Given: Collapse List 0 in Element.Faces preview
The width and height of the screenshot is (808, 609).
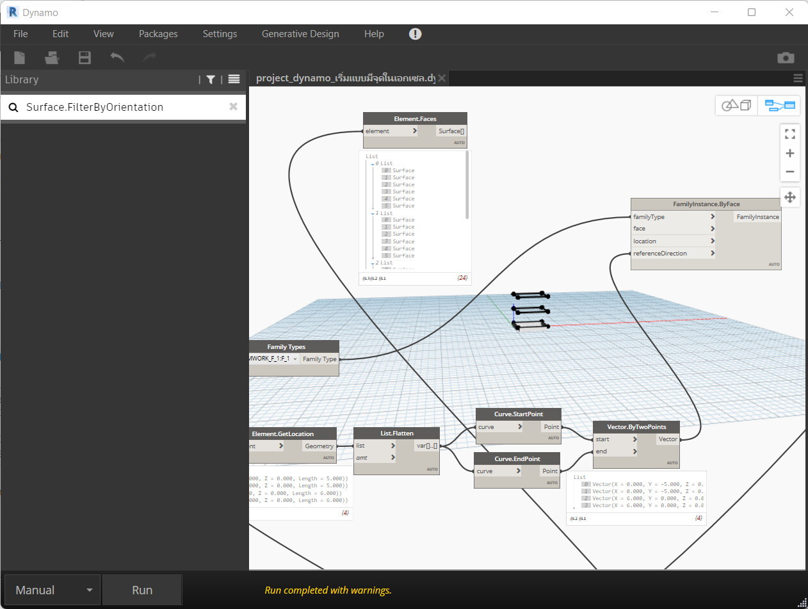Looking at the screenshot, I should 372,163.
